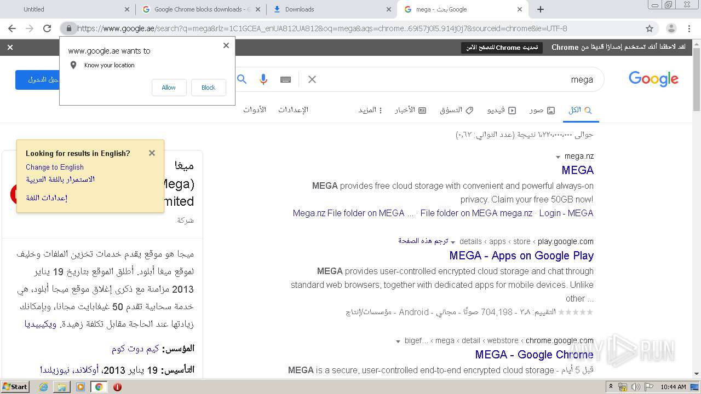Screen dimensions: 701x394
Task: Switch to the Images (صور) results tab
Action: click(542, 110)
